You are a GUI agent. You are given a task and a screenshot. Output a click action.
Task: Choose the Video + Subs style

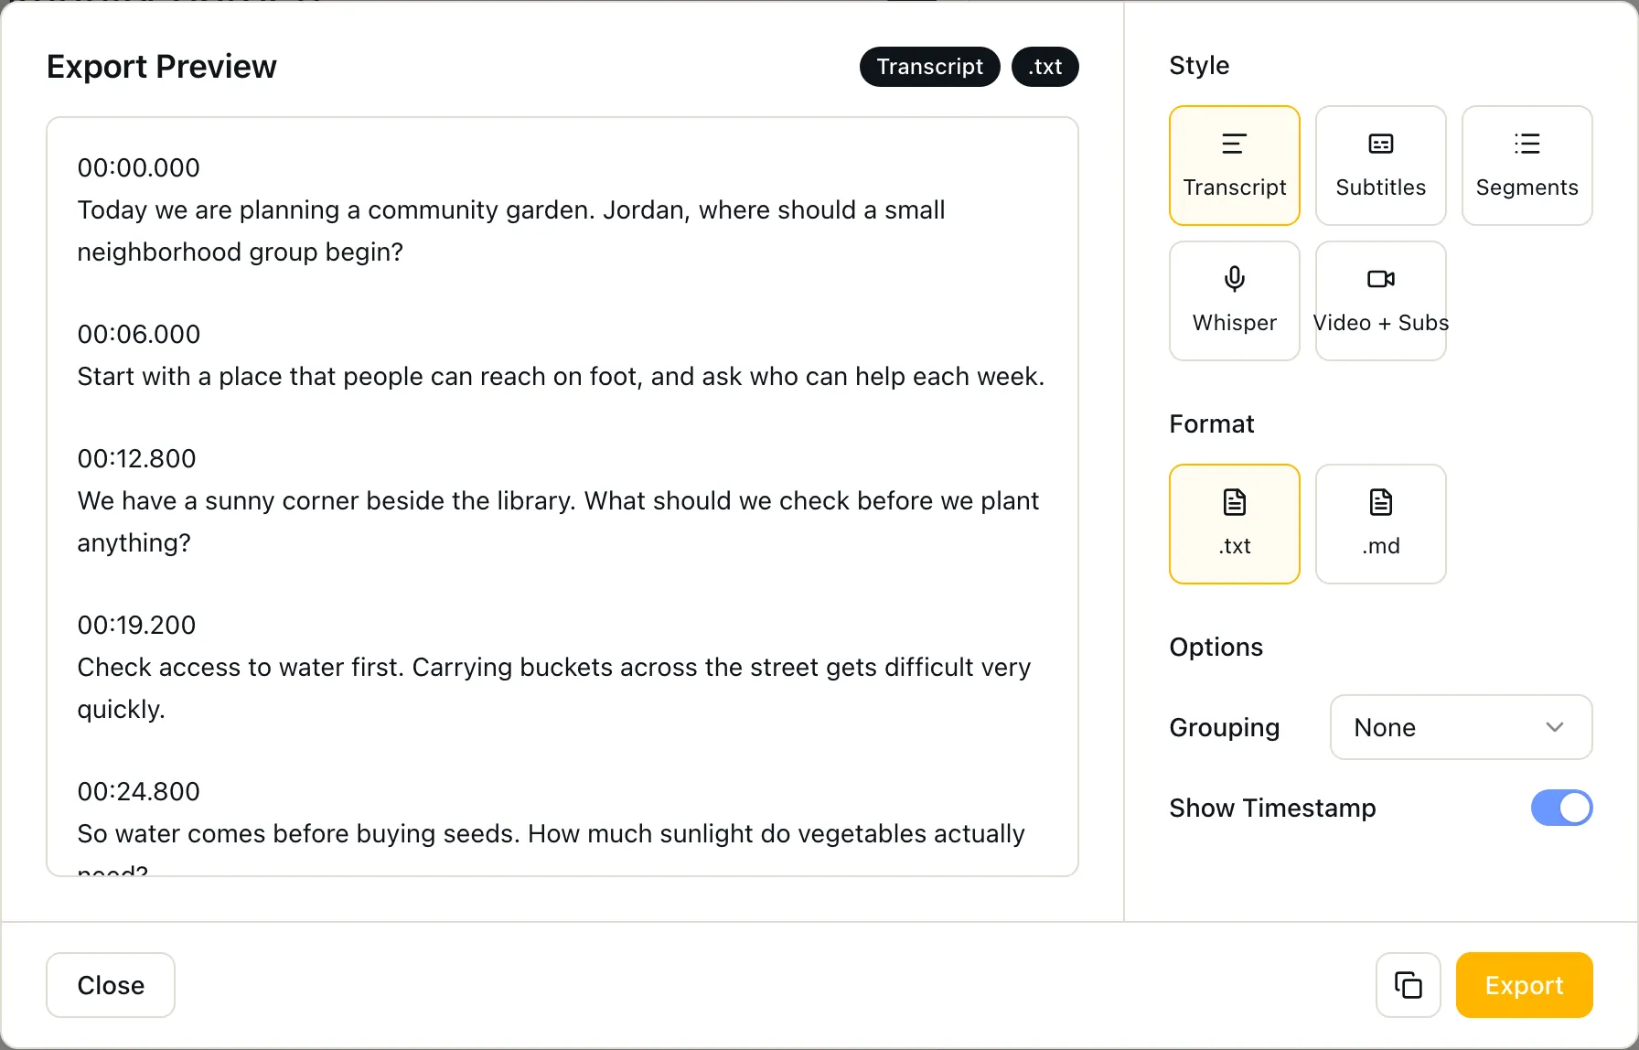[x=1380, y=301]
